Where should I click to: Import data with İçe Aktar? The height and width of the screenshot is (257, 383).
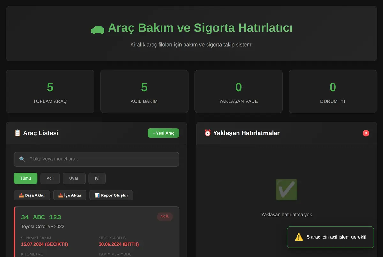click(x=70, y=195)
